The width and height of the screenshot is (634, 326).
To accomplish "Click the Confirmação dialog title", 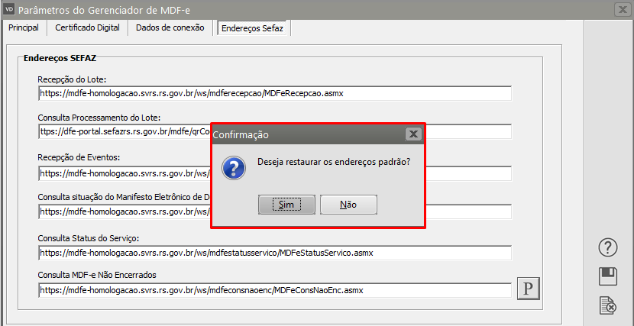I will click(241, 134).
